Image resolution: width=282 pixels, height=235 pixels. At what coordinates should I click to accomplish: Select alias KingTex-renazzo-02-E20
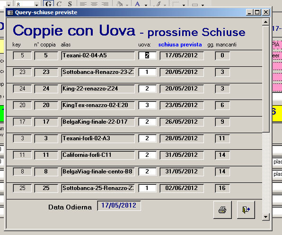point(98,105)
